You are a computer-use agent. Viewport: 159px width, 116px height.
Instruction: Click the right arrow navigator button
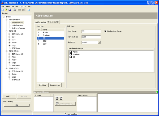click(61, 98)
